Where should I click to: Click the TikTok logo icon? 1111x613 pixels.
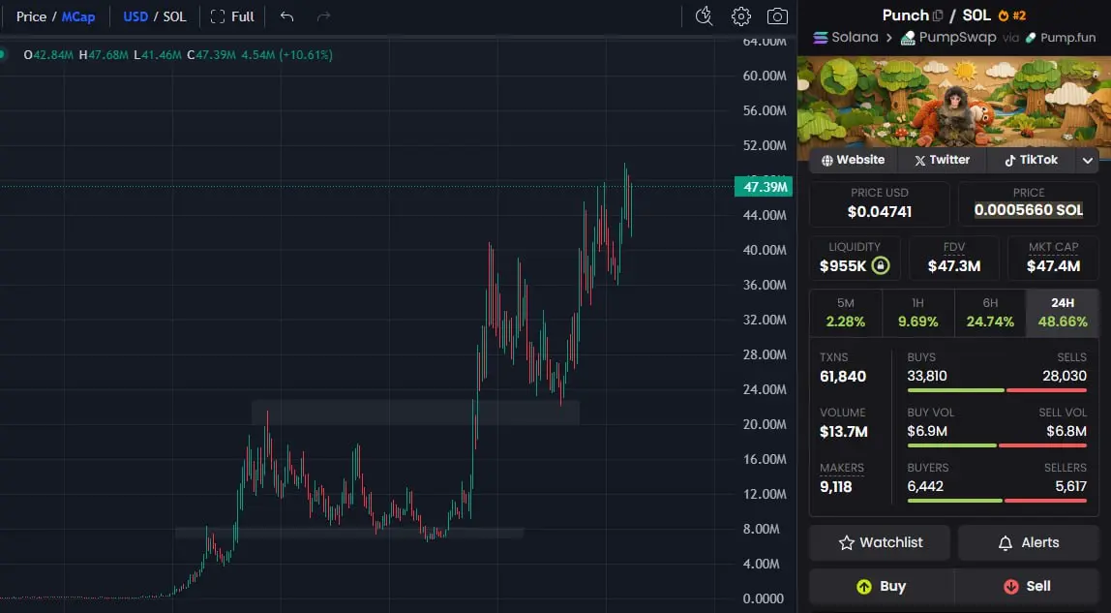(1009, 160)
